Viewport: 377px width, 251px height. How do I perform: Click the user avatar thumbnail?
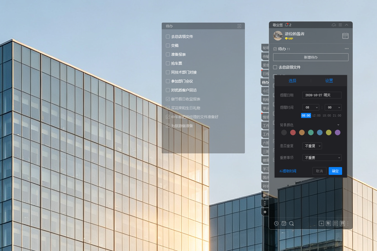coord(278,36)
